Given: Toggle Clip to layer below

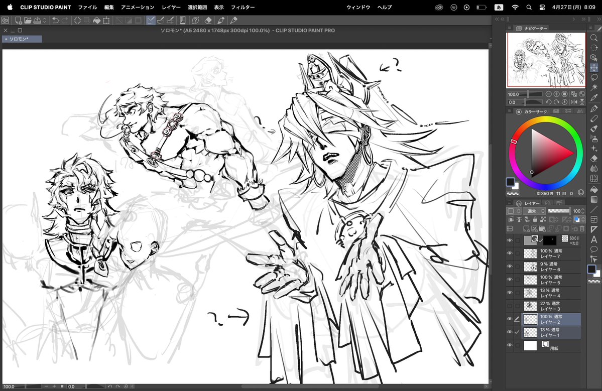Looking at the screenshot, I should click(x=511, y=219).
